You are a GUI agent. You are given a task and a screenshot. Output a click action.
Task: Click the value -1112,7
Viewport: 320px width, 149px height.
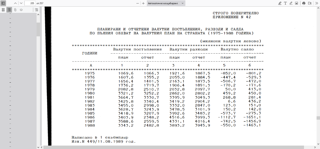[x=227, y=117]
